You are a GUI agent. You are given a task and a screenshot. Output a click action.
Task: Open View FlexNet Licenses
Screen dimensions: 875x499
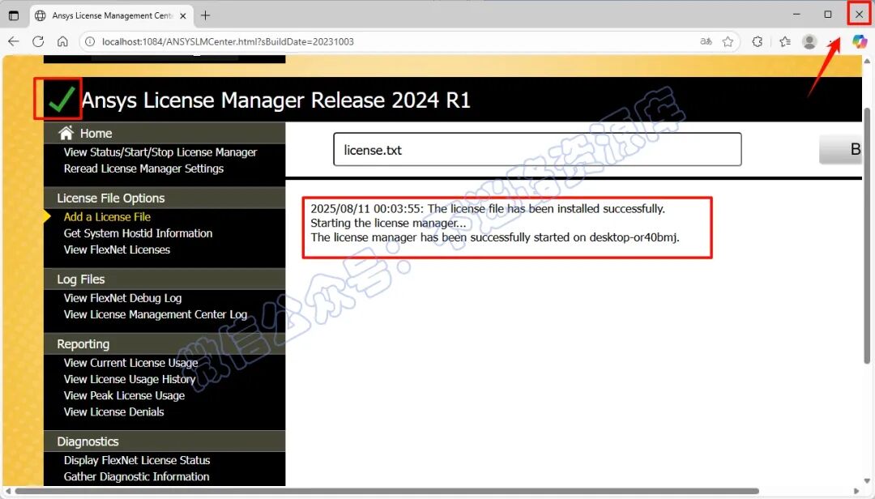pyautogui.click(x=117, y=249)
